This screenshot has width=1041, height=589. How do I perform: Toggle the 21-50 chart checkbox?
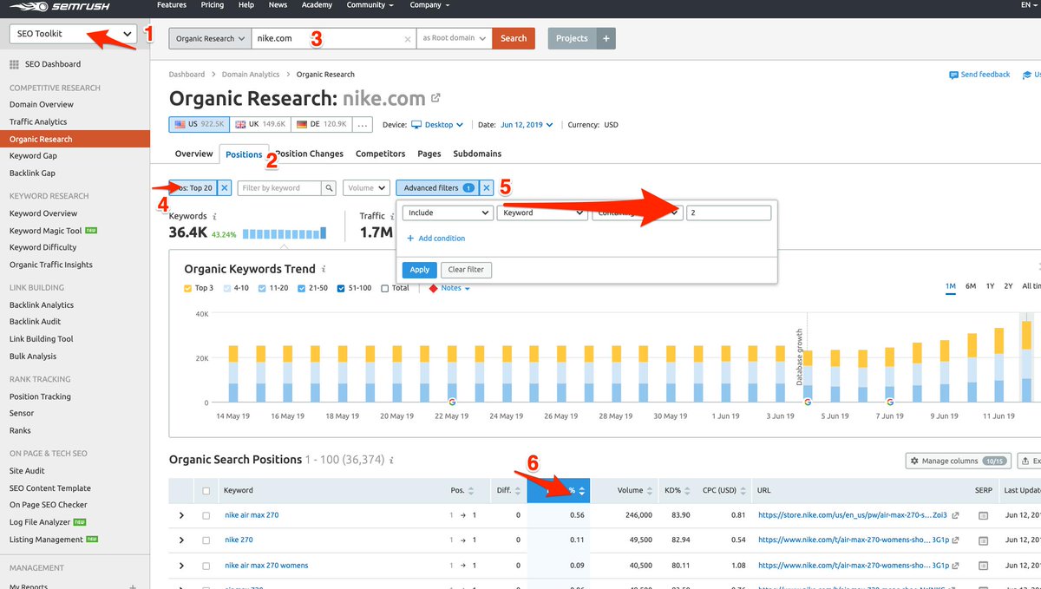click(x=301, y=288)
